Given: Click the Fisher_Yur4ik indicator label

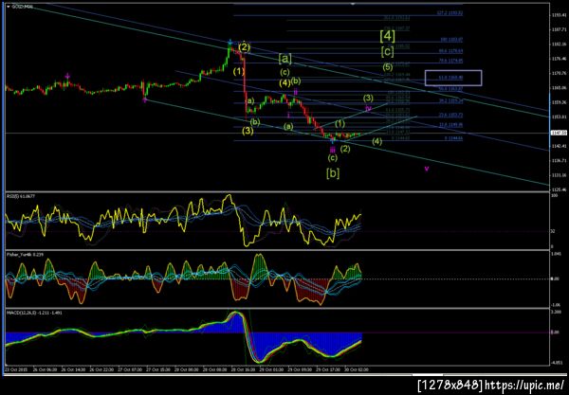Looking at the screenshot, I should pyautogui.click(x=26, y=255).
